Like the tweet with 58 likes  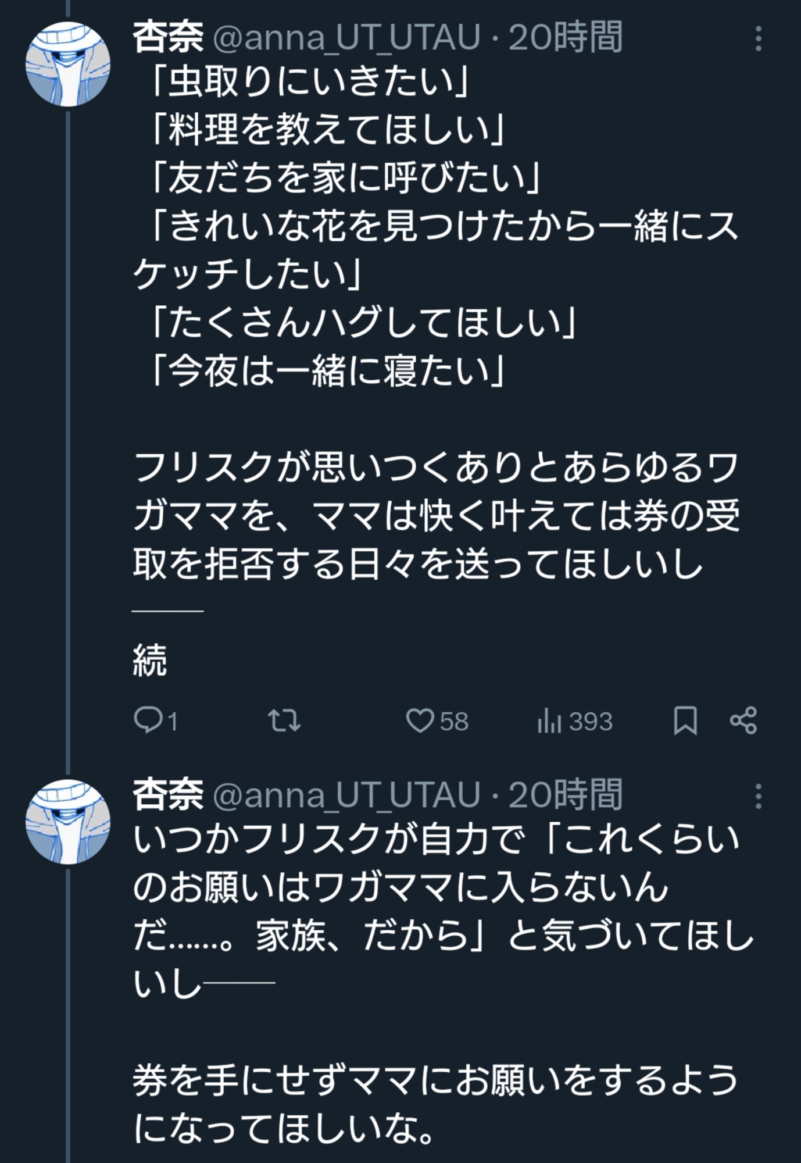point(420,721)
